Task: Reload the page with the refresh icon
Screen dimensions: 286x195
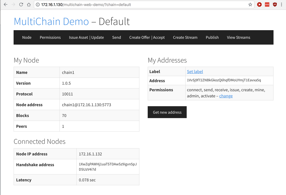Action: (x=21, y=5)
